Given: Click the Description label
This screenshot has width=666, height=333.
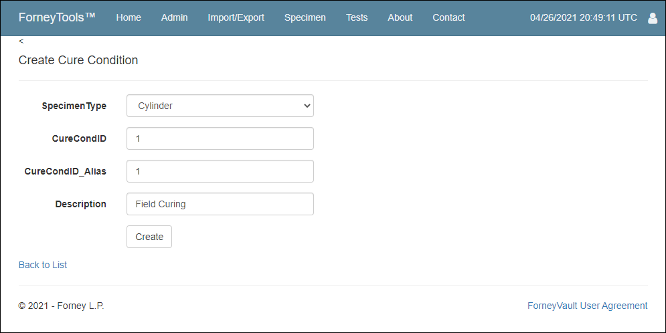Looking at the screenshot, I should pyautogui.click(x=81, y=204).
